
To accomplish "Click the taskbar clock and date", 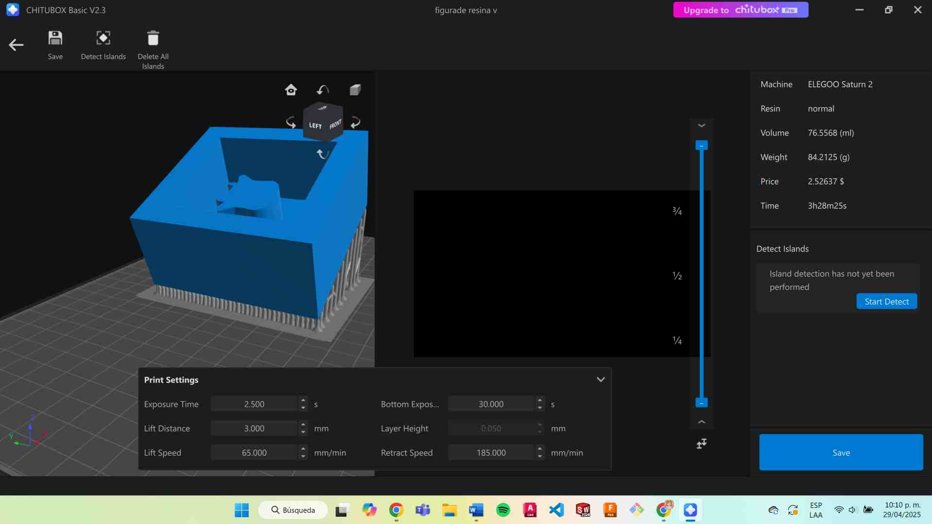I will pyautogui.click(x=902, y=510).
